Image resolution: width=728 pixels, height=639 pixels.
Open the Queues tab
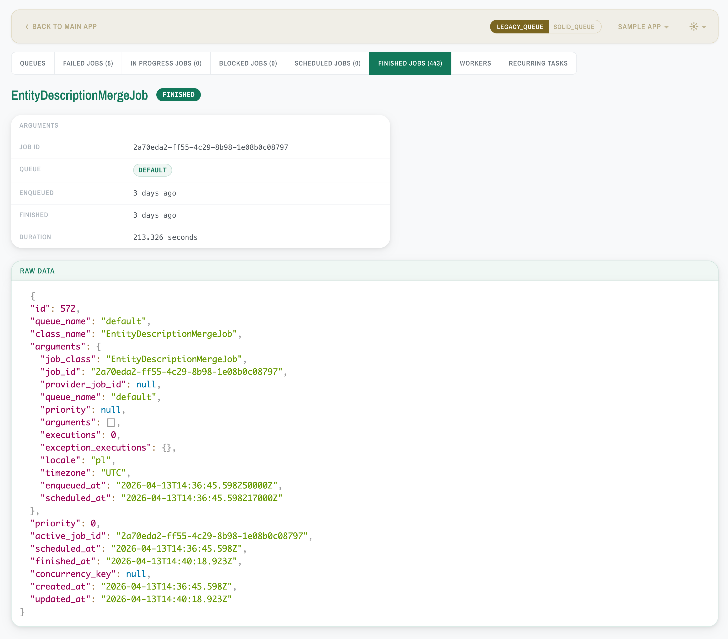[x=33, y=63]
